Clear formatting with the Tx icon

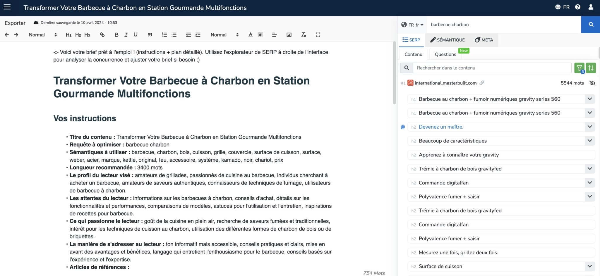[x=304, y=35]
